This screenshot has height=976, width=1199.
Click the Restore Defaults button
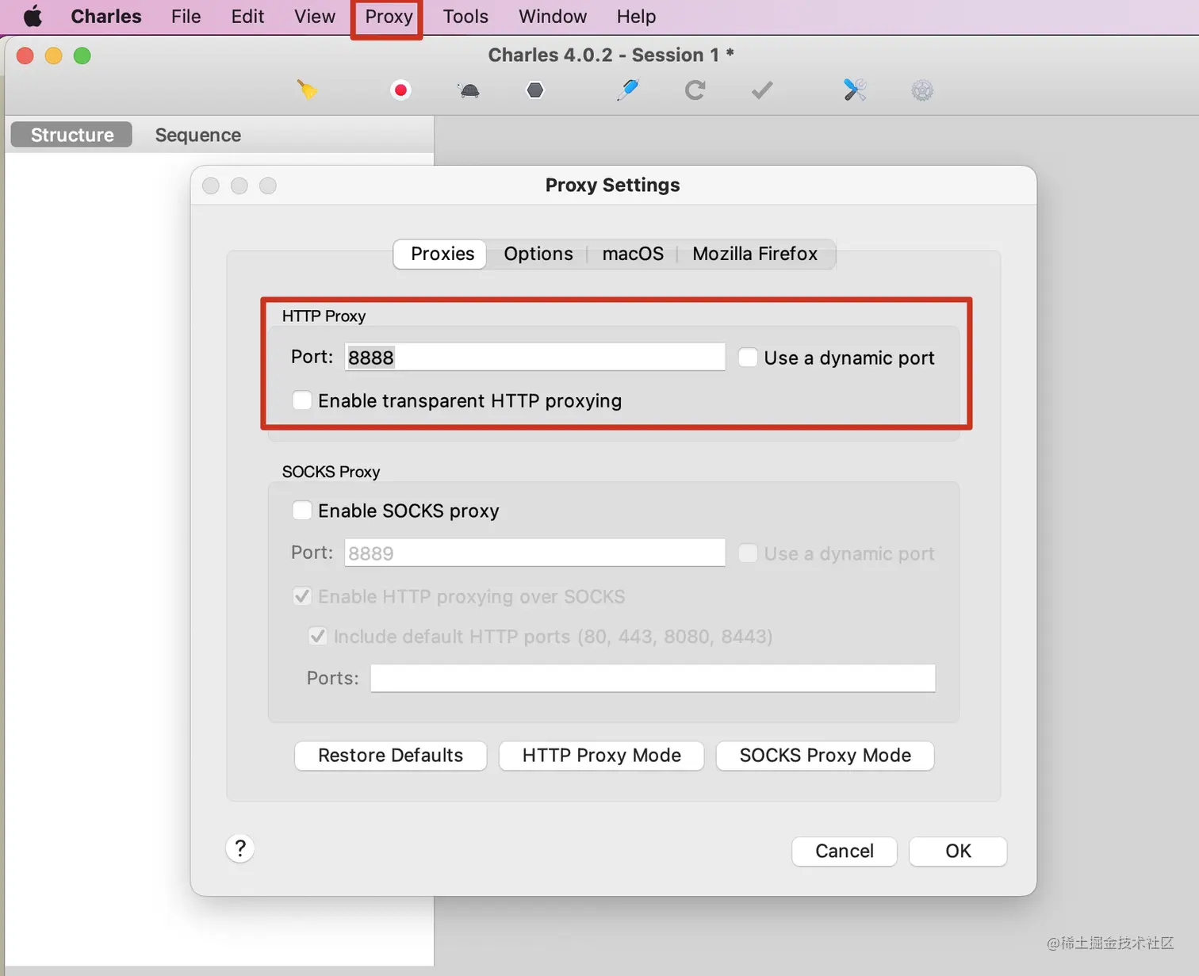pos(391,756)
